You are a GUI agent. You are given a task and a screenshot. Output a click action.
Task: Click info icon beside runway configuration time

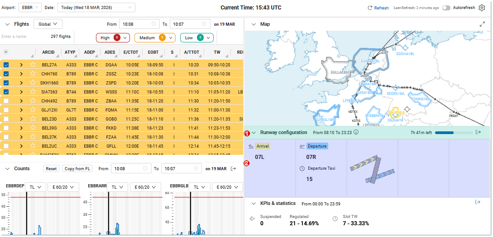[x=356, y=132]
